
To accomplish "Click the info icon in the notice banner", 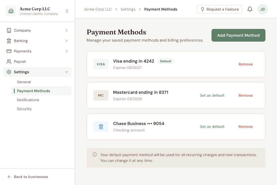I will coord(95,155).
